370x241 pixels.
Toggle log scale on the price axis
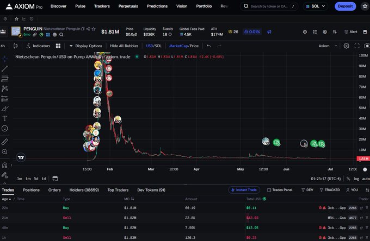point(356,179)
